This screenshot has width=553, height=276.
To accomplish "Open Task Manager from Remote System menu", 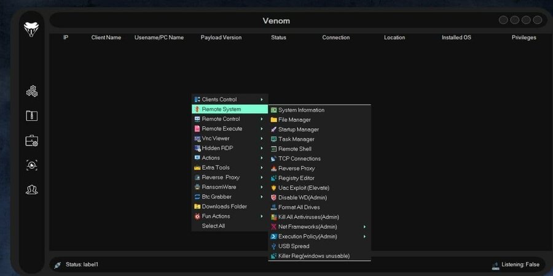I will (x=296, y=139).
